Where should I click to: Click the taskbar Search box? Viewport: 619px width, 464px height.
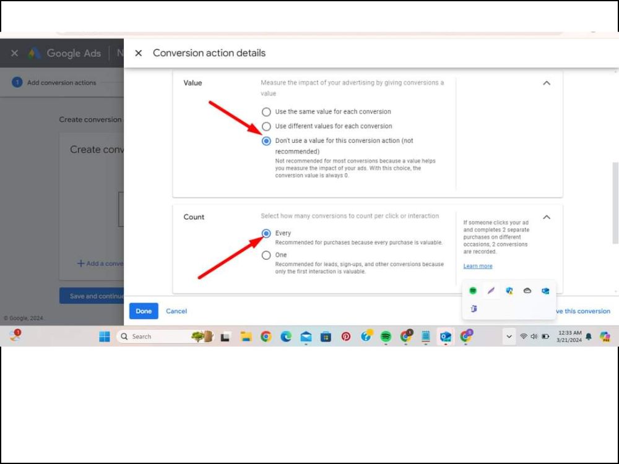[x=166, y=337]
